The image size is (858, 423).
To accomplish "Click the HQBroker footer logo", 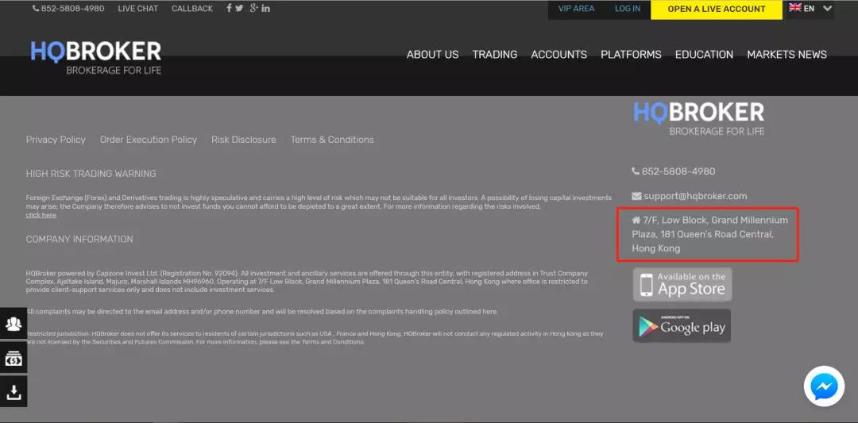I will (x=699, y=118).
